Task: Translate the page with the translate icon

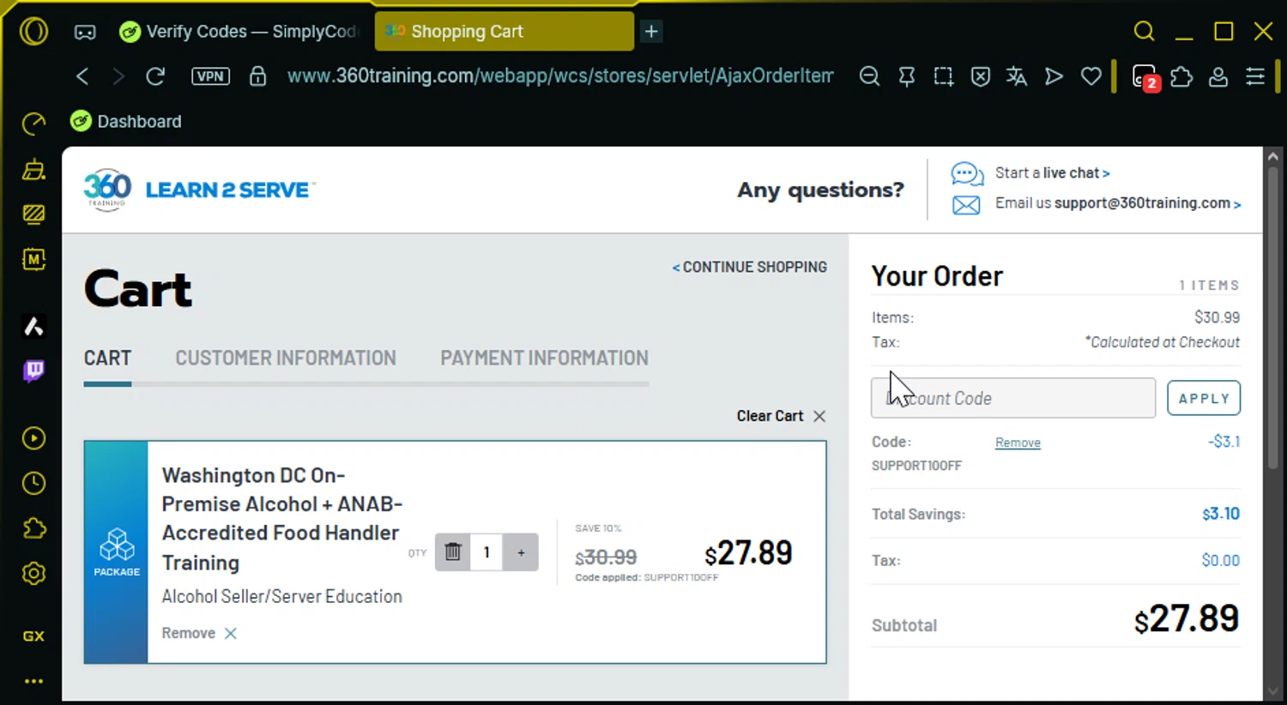Action: click(x=1017, y=76)
